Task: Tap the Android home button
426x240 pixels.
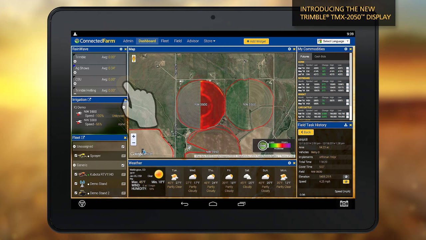Action: 213,204
